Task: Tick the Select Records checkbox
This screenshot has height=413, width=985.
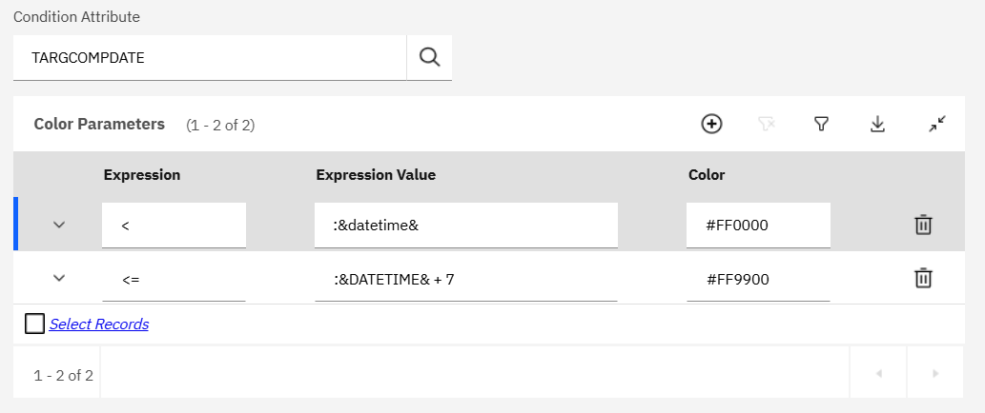Action: click(x=35, y=324)
